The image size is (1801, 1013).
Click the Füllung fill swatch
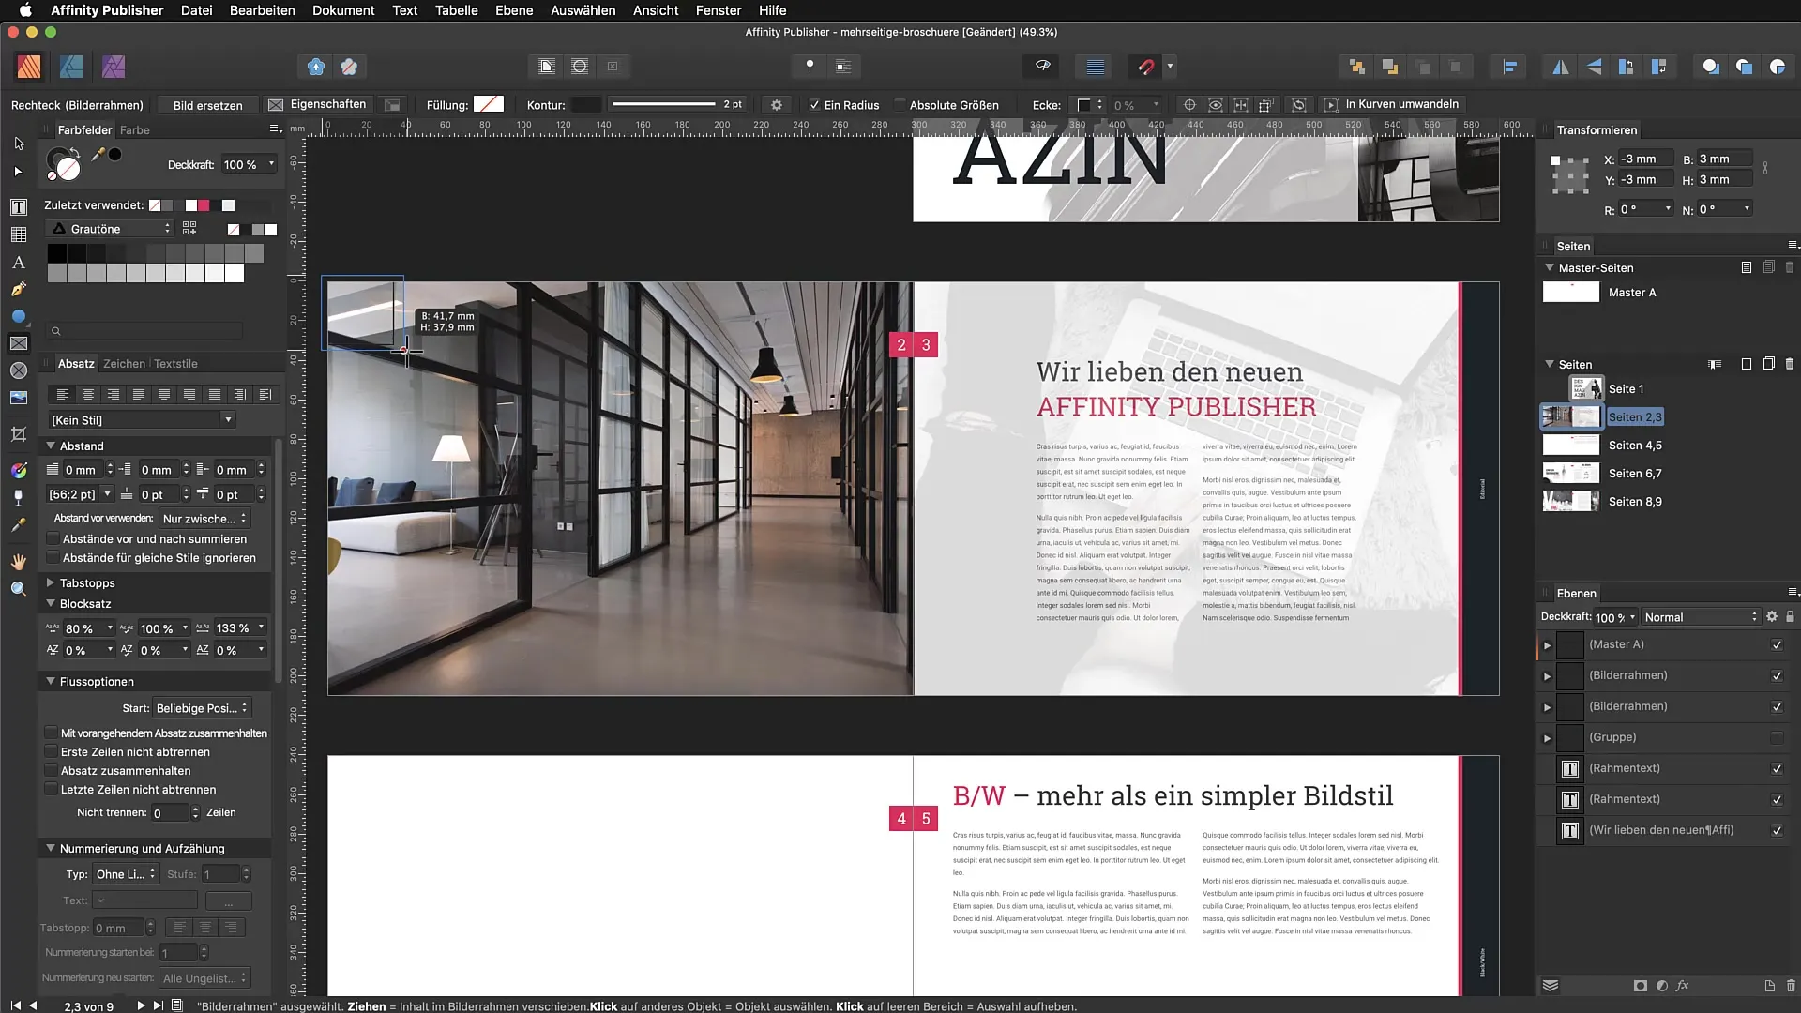click(489, 104)
